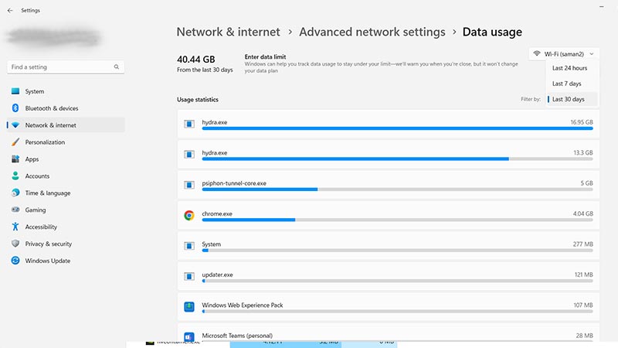
Task: Open the Wi-Fi (saman2) network dropdown
Action: point(564,53)
